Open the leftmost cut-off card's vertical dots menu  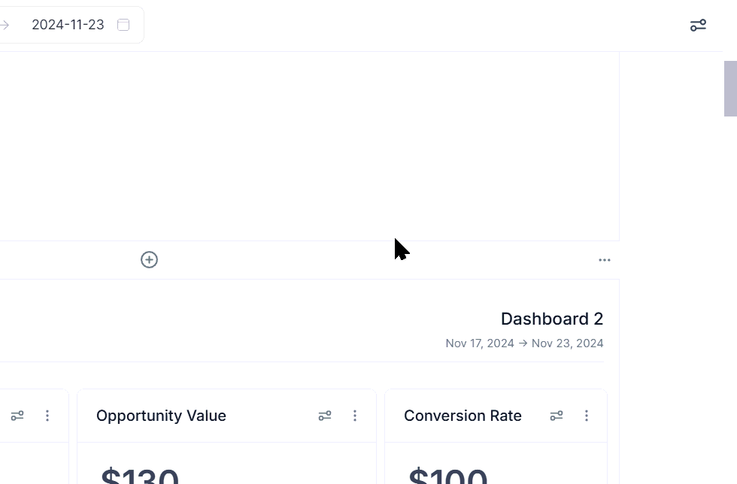tap(47, 416)
